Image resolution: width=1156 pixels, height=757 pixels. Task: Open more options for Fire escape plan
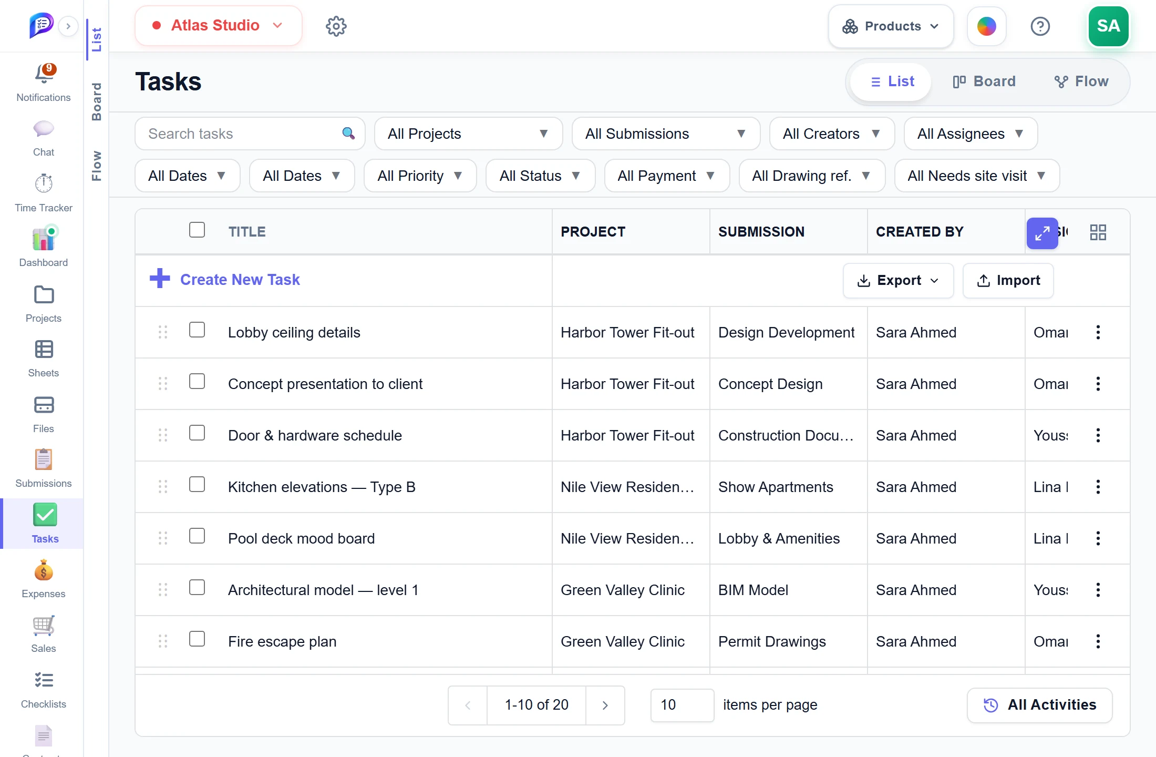[1098, 641]
